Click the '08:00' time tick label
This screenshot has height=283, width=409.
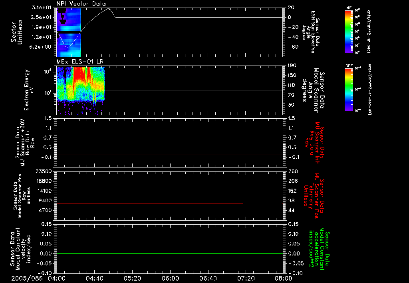tap(284, 278)
